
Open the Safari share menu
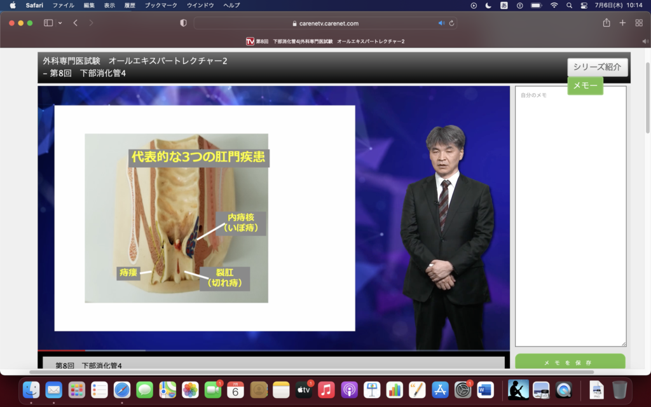[x=606, y=23]
